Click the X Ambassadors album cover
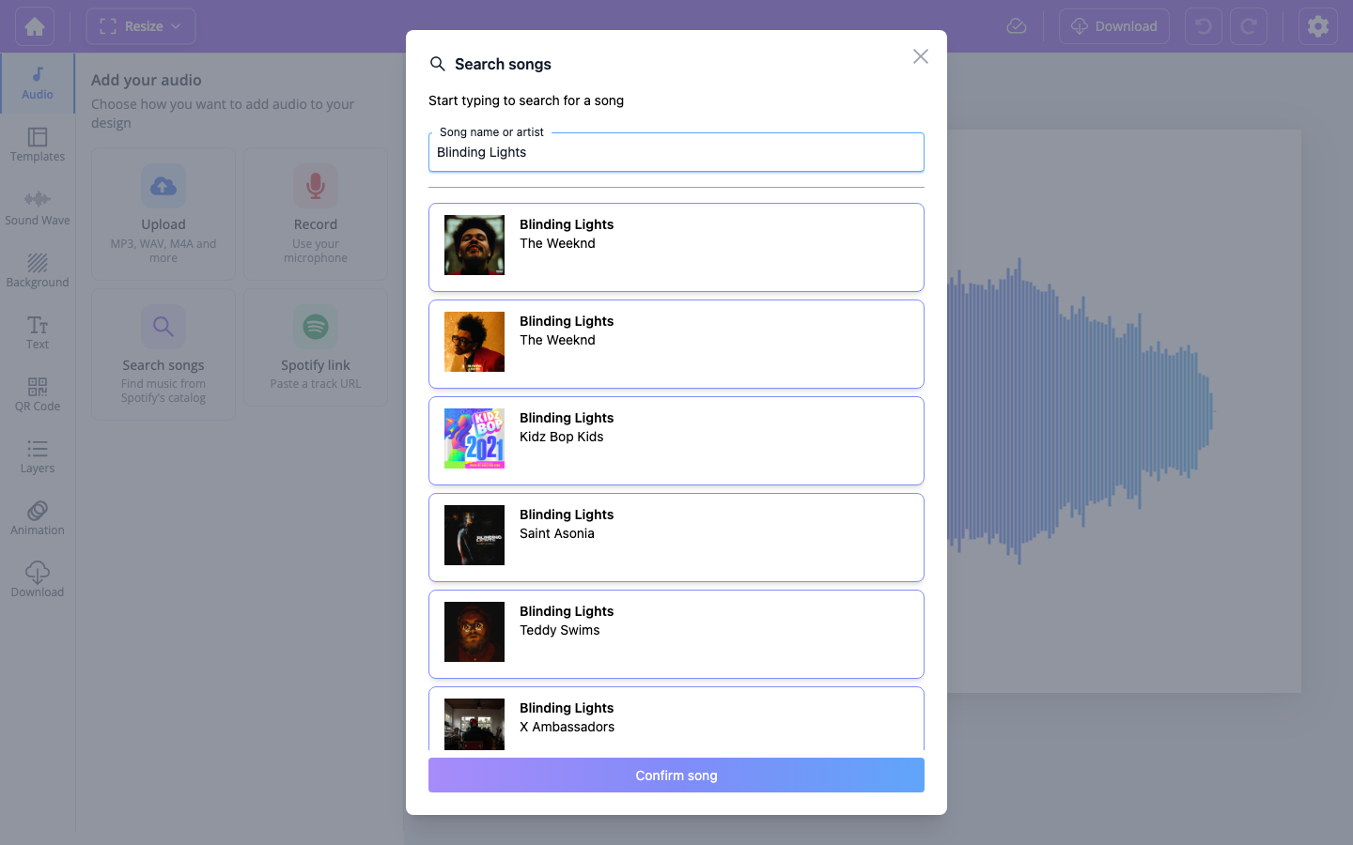This screenshot has height=845, width=1353. (x=474, y=724)
